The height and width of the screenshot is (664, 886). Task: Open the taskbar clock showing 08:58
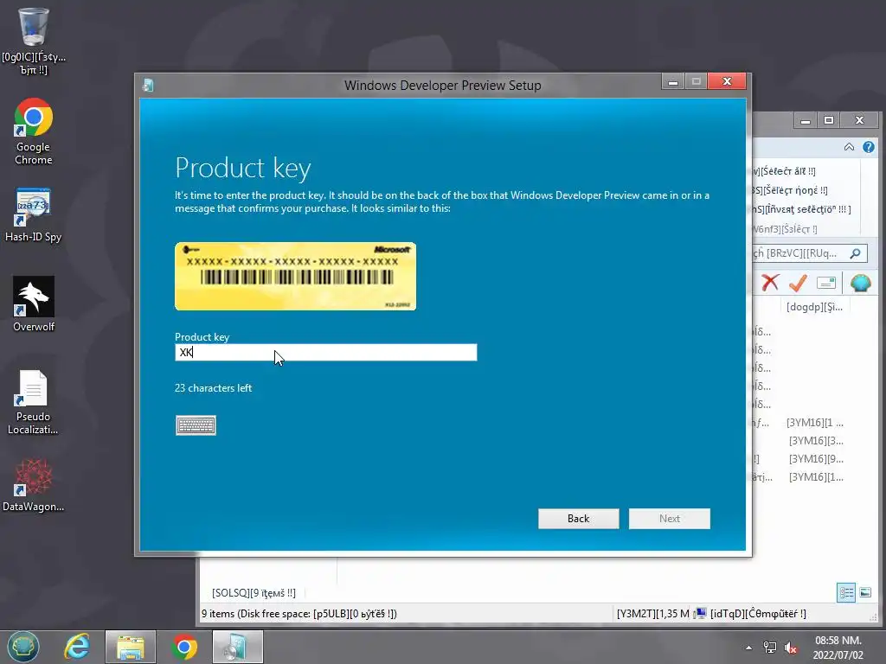click(x=838, y=648)
